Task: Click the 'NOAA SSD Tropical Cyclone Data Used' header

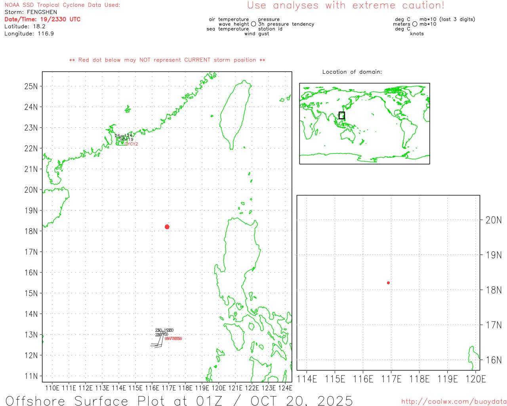Action: (x=62, y=5)
